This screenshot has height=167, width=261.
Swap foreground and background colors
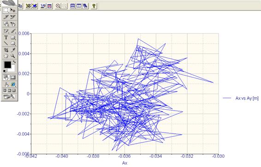pyautogui.click(x=14, y=62)
